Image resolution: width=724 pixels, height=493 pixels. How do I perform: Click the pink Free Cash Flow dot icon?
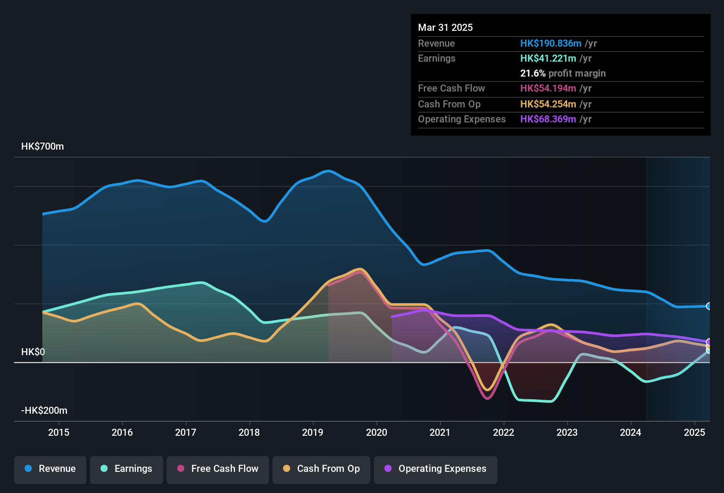180,469
